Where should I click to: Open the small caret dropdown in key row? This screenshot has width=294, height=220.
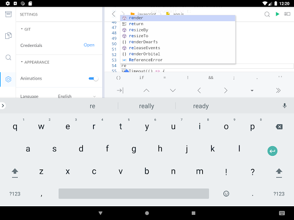pos(252,91)
